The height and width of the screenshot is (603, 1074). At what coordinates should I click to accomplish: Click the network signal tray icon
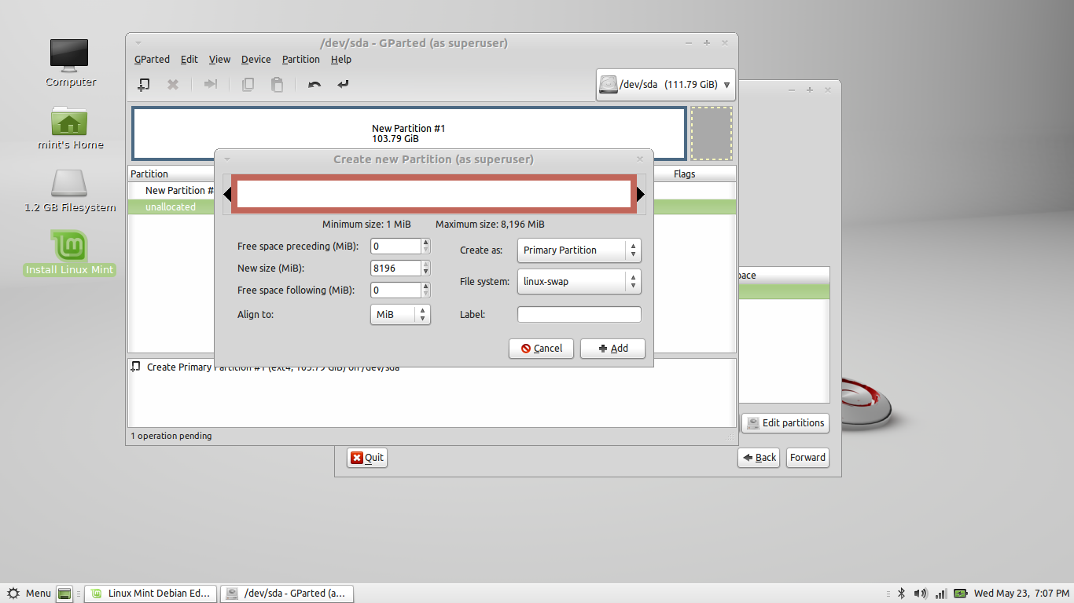tap(941, 594)
